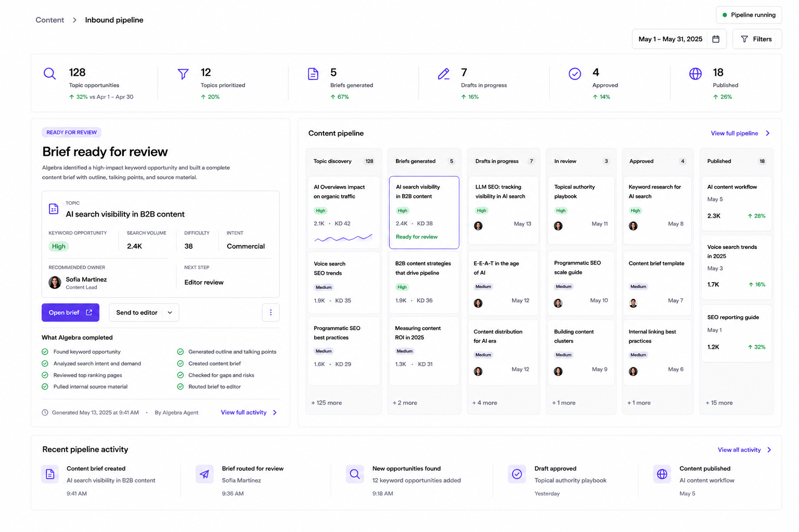Expand '+ 2 more' in Briefs generated column
799x532 pixels.
(405, 403)
